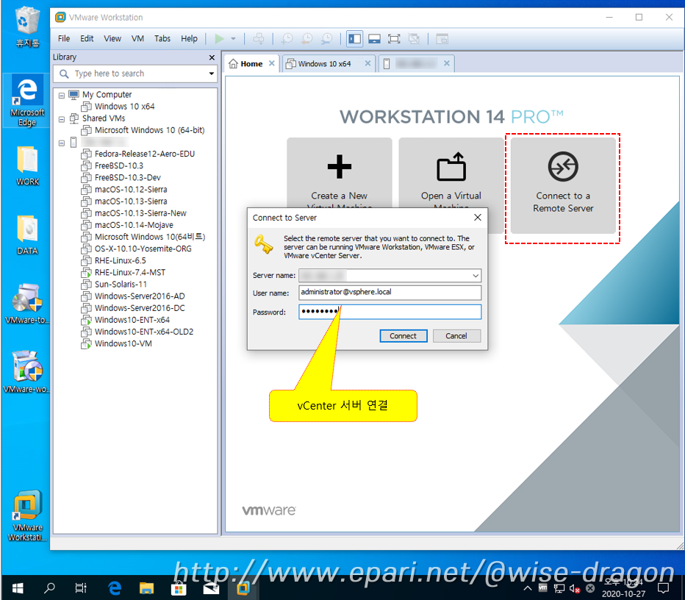Click the Password input field
Viewport: 685px width, 600px height.
click(390, 312)
